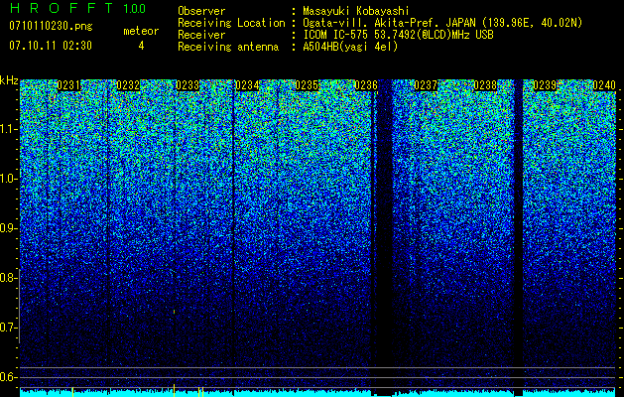Viewport: 624px width, 397px height.
Task: Click the gray frequency range bar on left axis
Action: [20, 306]
